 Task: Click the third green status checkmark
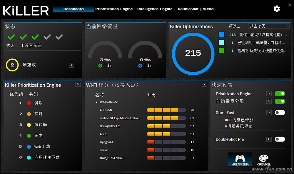pyautogui.click(x=35, y=37)
